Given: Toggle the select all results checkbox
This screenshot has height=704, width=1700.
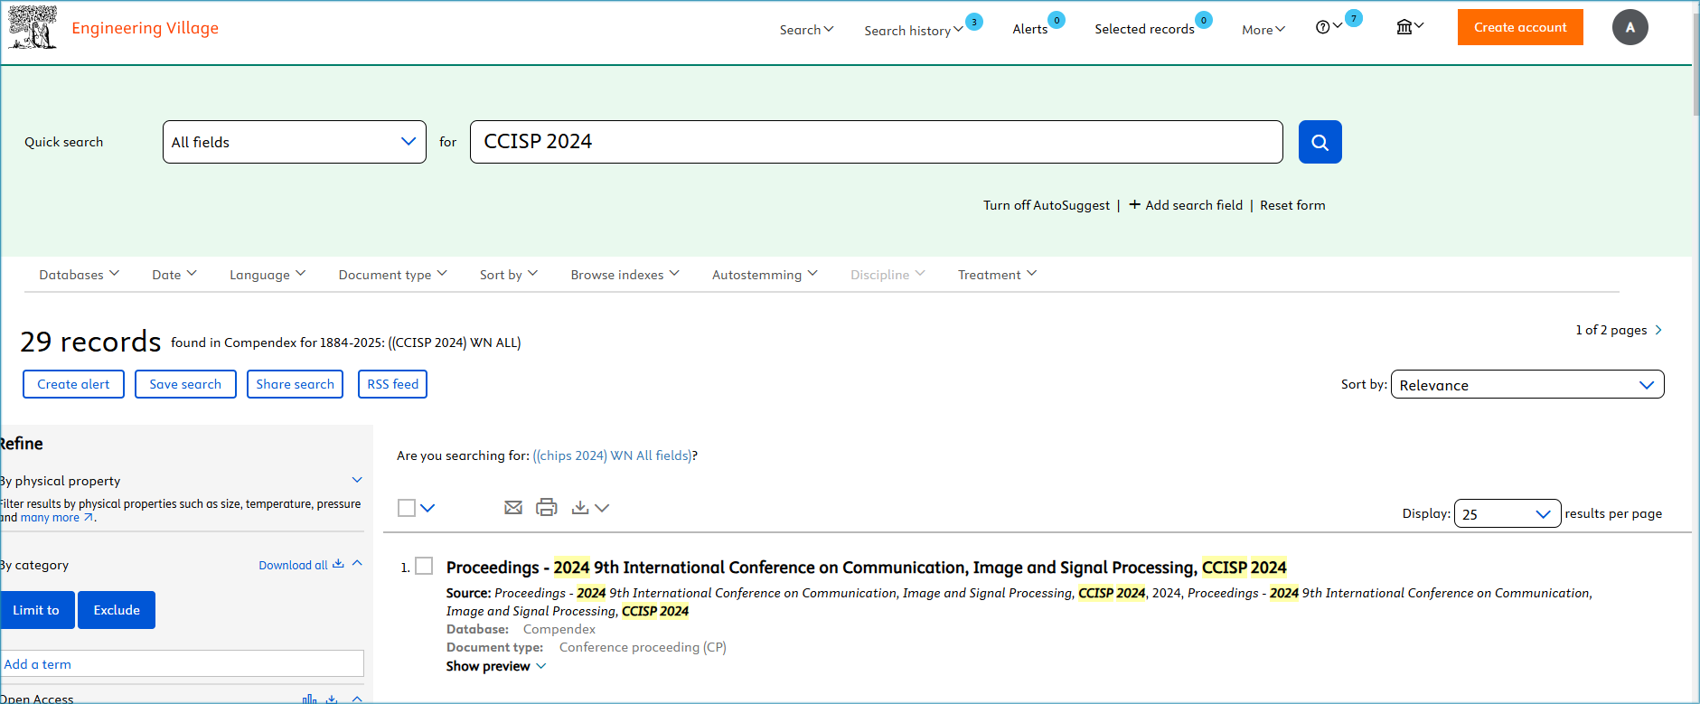Looking at the screenshot, I should pyautogui.click(x=407, y=508).
